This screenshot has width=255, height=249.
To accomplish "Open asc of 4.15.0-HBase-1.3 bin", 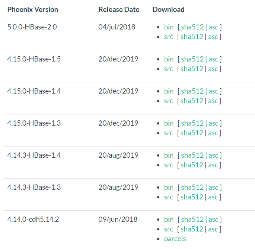I will click(x=213, y=123).
